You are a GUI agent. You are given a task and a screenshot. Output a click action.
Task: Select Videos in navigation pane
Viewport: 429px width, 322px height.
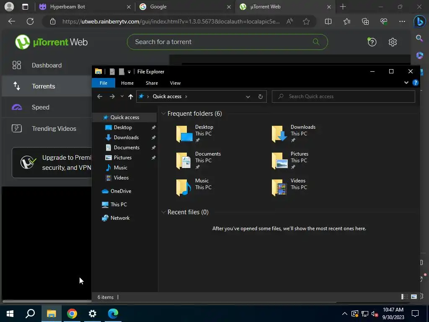pyautogui.click(x=121, y=178)
